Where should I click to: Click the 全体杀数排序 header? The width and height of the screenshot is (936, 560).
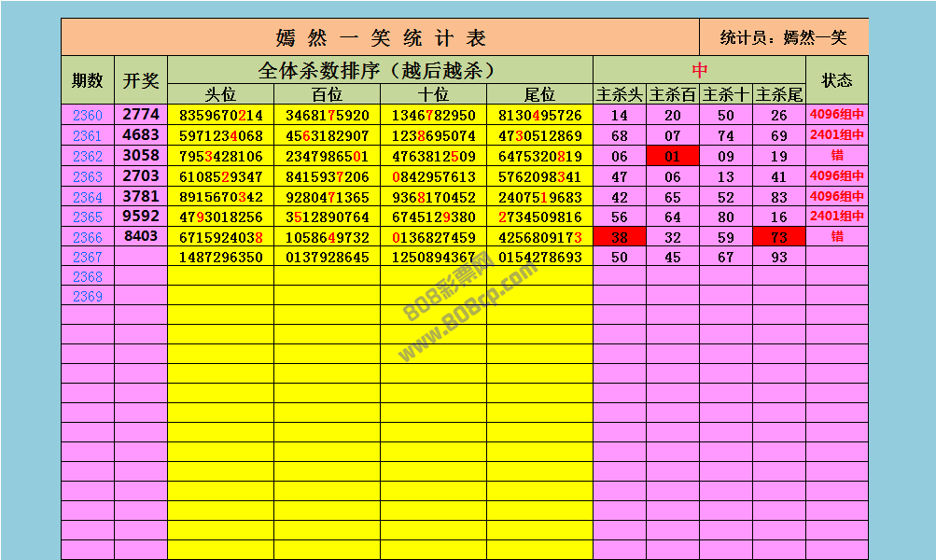380,70
